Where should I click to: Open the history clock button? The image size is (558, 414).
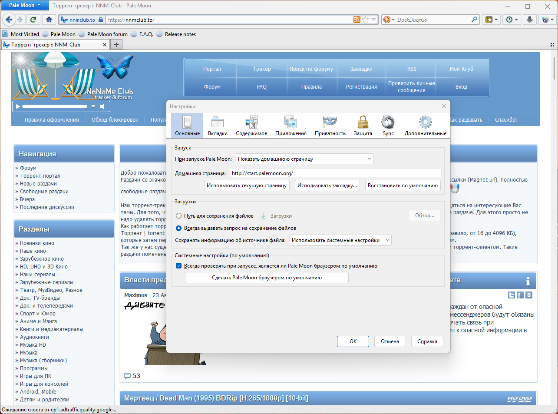[512, 20]
